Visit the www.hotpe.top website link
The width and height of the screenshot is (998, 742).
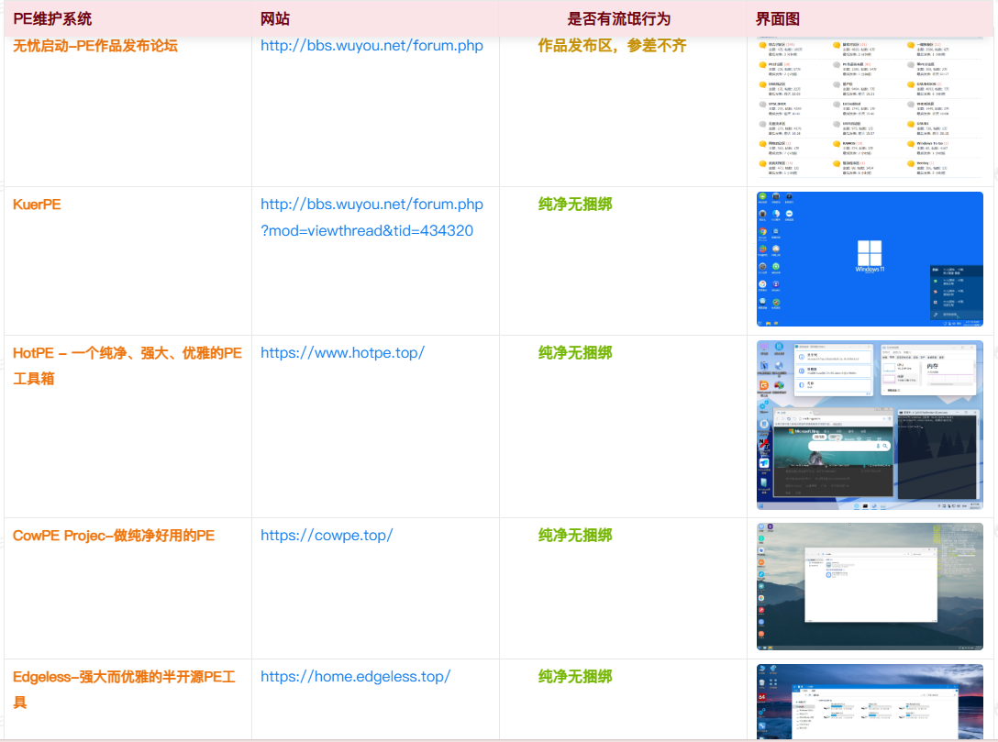(x=342, y=352)
